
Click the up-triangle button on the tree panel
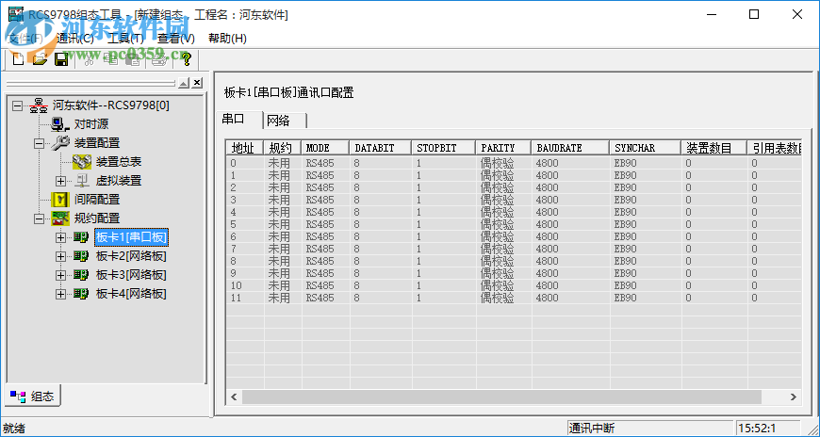click(x=184, y=83)
